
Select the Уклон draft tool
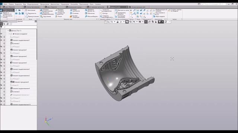point(59,16)
